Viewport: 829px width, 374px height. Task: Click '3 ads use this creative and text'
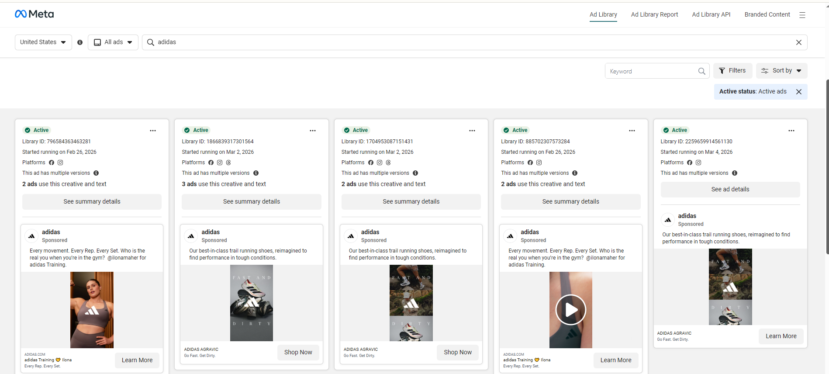(224, 184)
